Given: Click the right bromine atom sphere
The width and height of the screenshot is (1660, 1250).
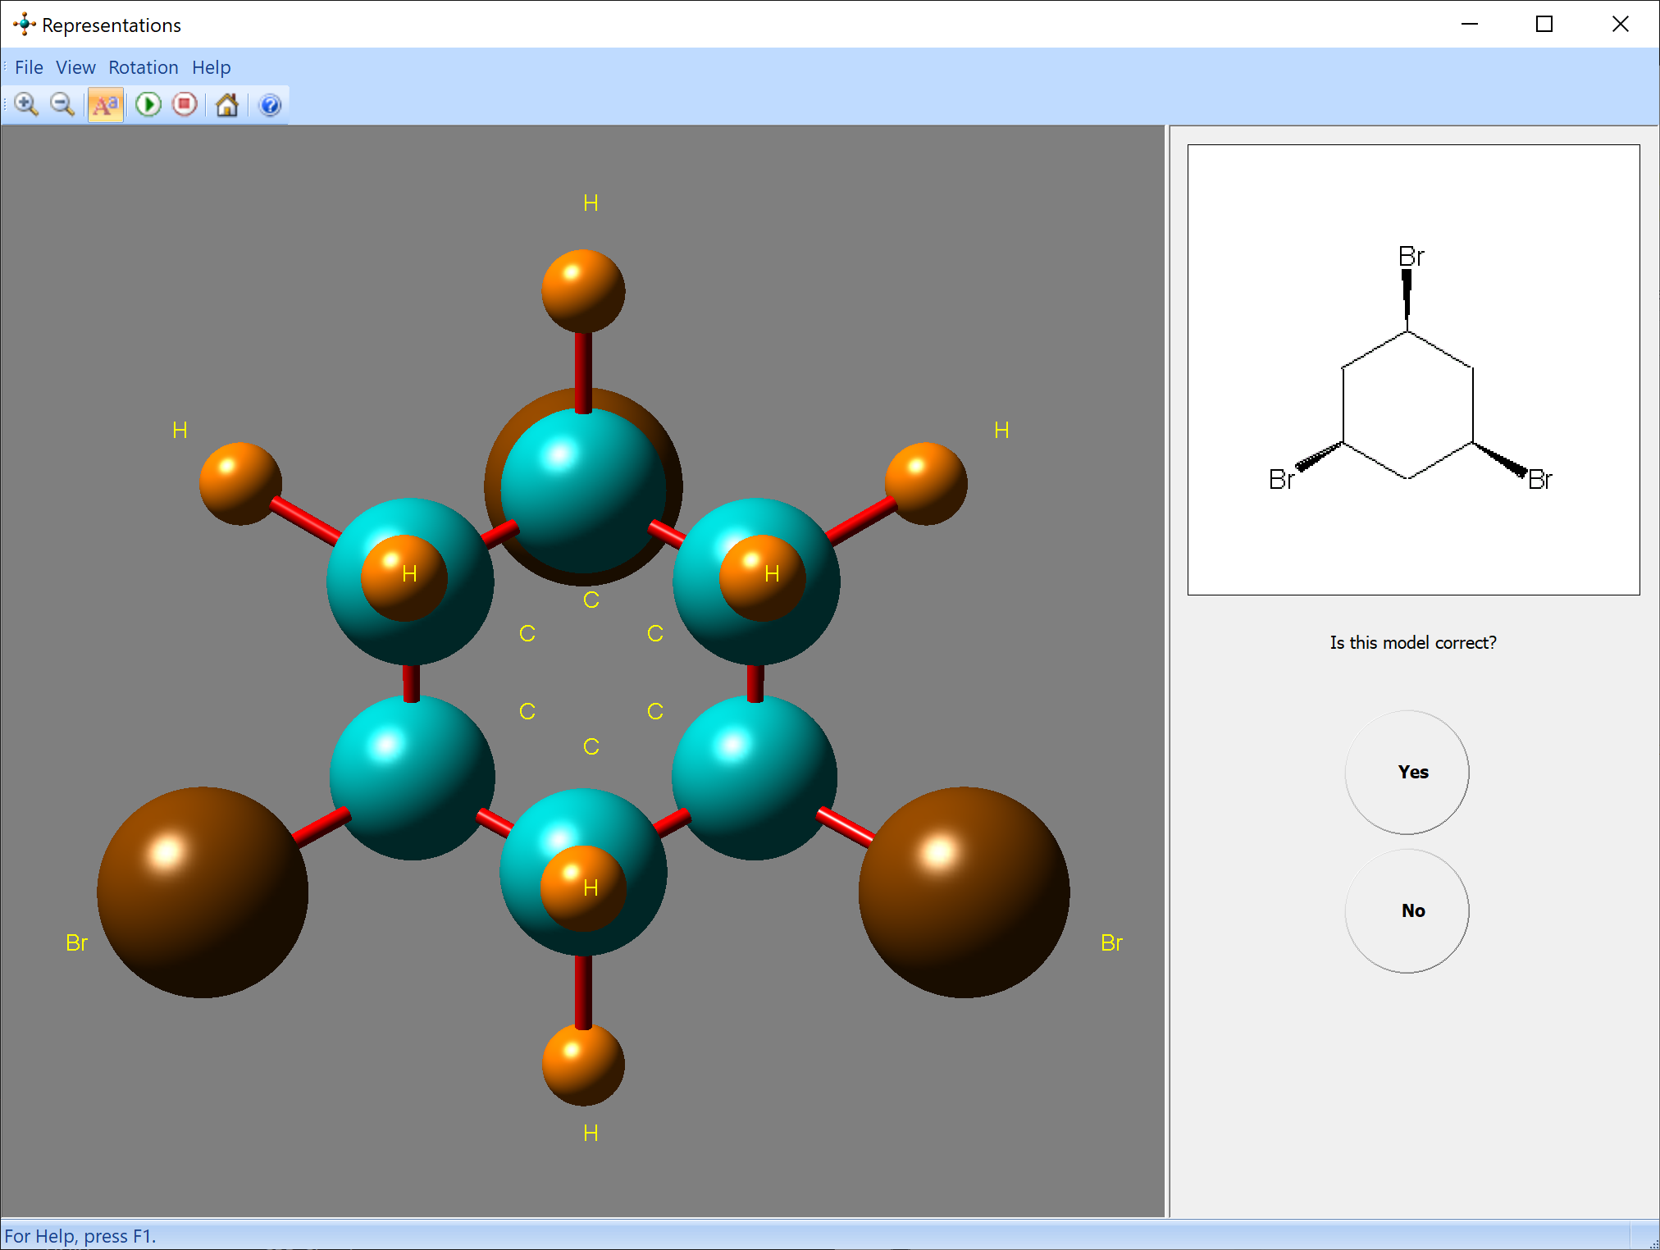Looking at the screenshot, I should 964,892.
